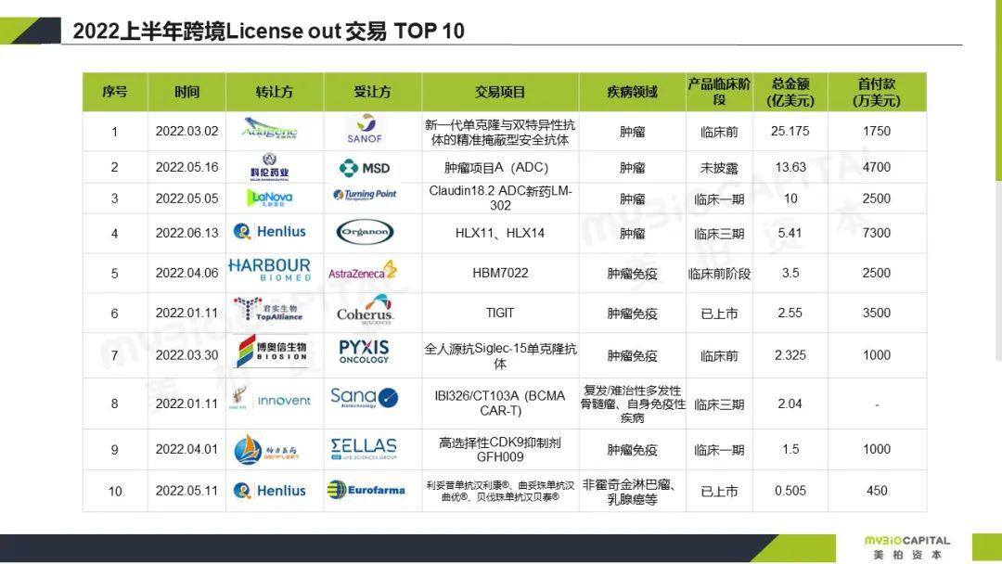Select the Organon oval logo
1002x564 pixels.
click(365, 233)
